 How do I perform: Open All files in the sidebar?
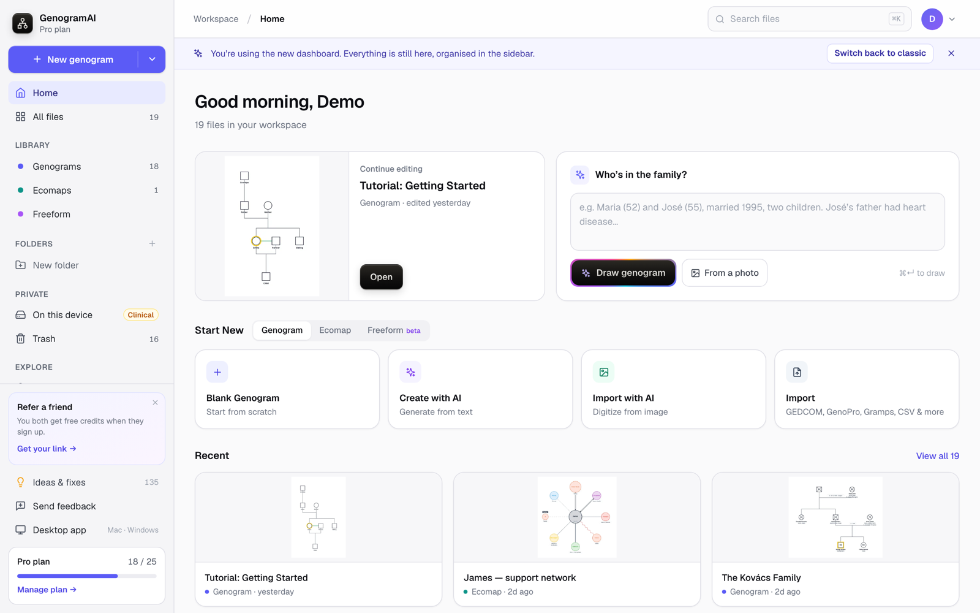tap(87, 117)
